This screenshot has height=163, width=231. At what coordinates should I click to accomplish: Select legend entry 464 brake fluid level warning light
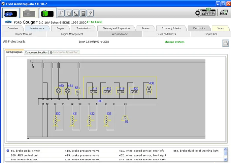[196, 151]
